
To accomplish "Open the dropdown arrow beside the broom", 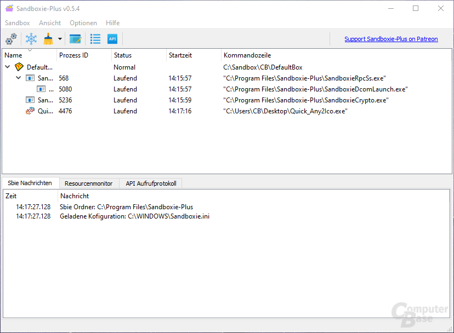I will click(60, 39).
